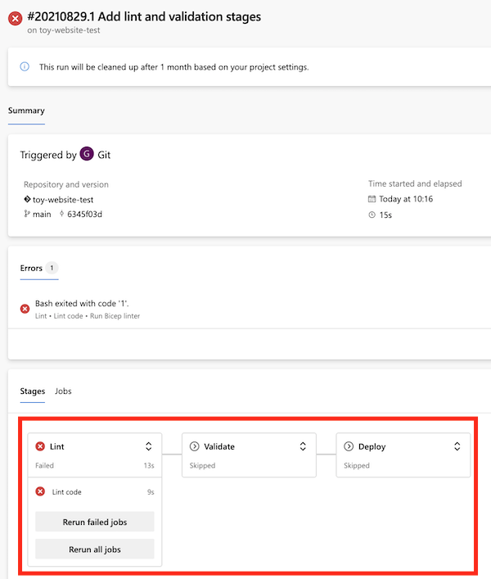Screen dimensions: 491x579
Task: Click the branch icon next to main
Action: click(x=27, y=214)
